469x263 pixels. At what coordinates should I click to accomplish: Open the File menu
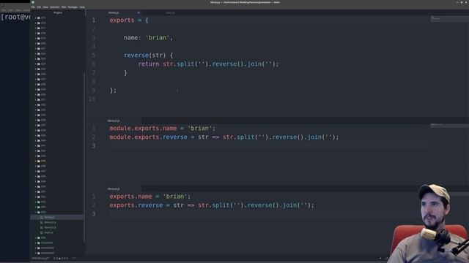33,7
